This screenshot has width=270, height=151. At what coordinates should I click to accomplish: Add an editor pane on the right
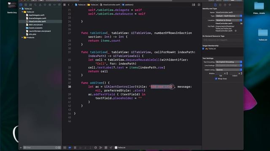tap(199, 5)
